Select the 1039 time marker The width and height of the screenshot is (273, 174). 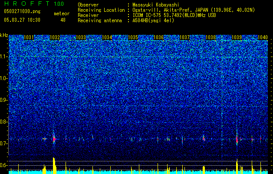pos(237,37)
